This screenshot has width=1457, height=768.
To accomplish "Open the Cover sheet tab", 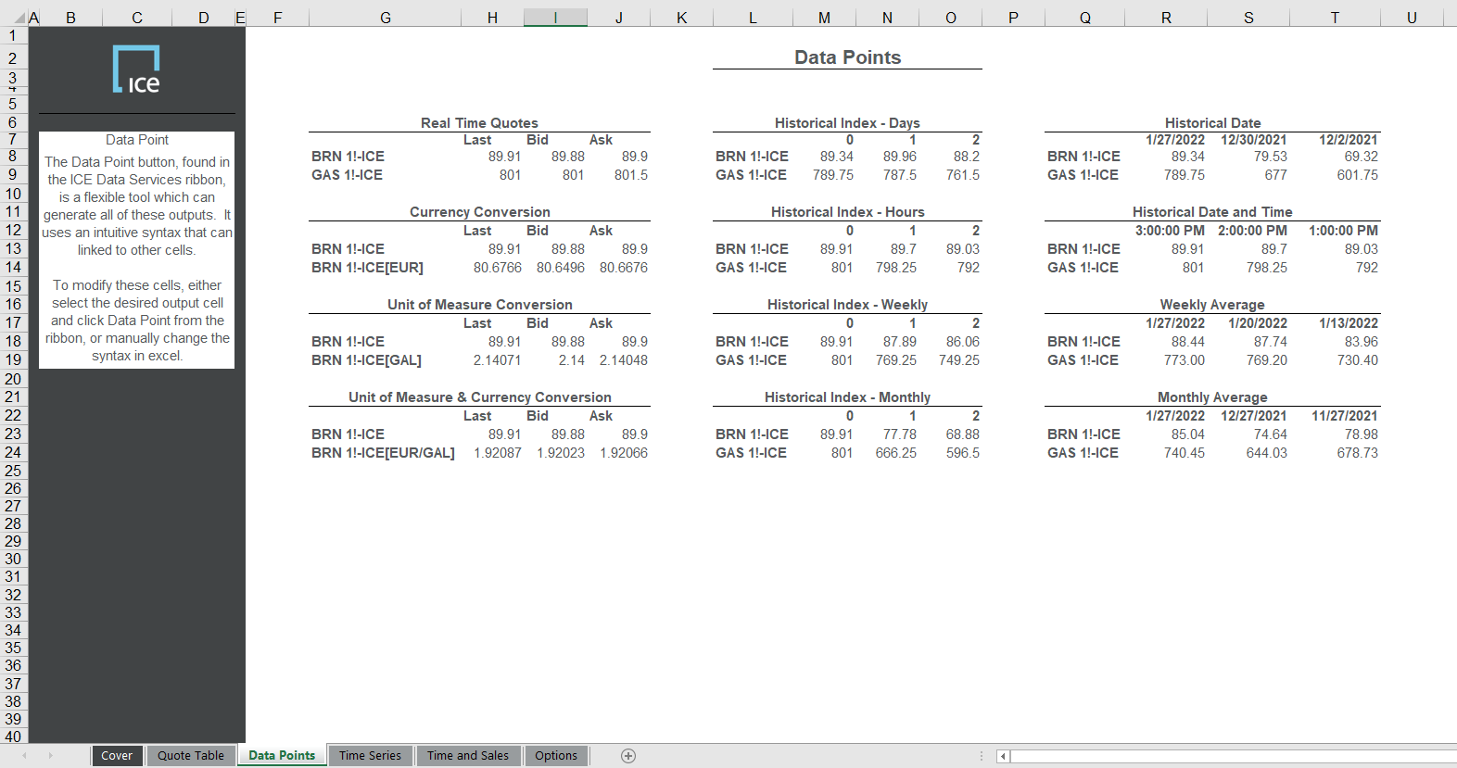I will coord(117,756).
